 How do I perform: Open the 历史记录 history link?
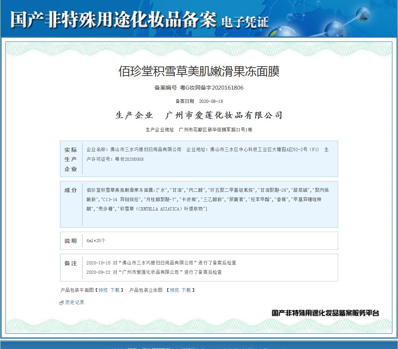click(x=75, y=303)
